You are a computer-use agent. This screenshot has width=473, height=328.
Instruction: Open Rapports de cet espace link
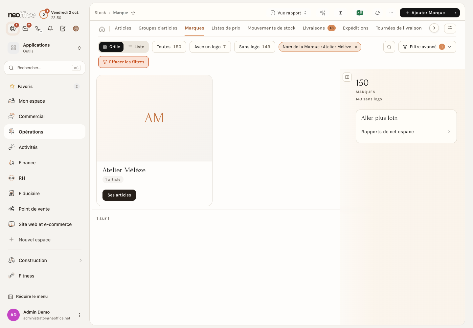[406, 132]
